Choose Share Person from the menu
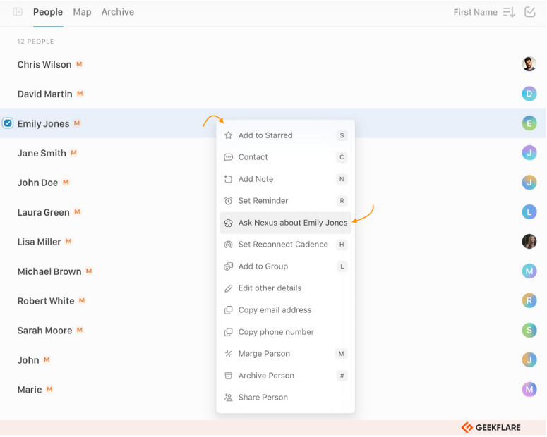 click(285, 398)
